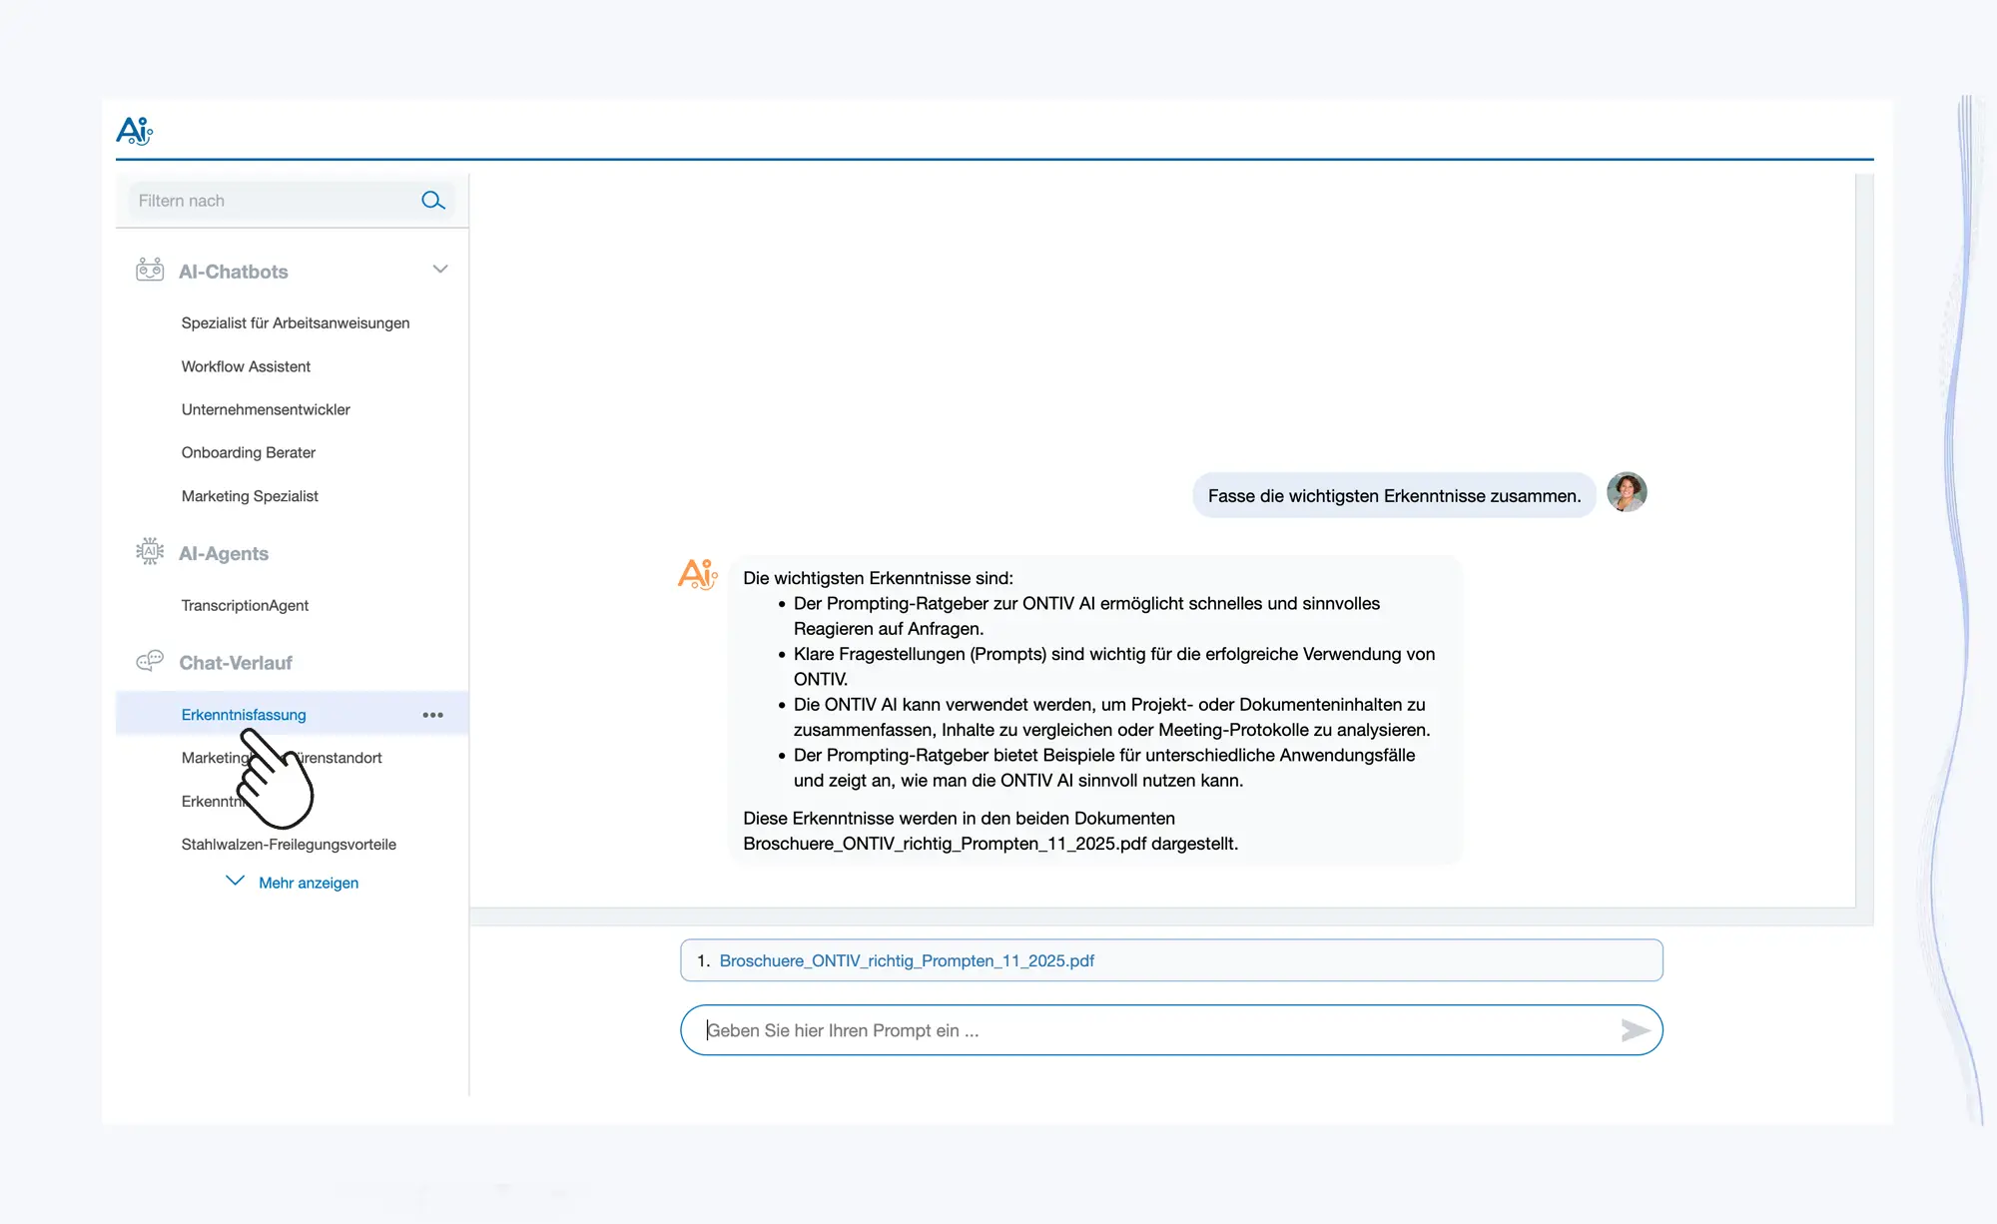Open Marketing Spezialist chatbot

[x=250, y=496]
